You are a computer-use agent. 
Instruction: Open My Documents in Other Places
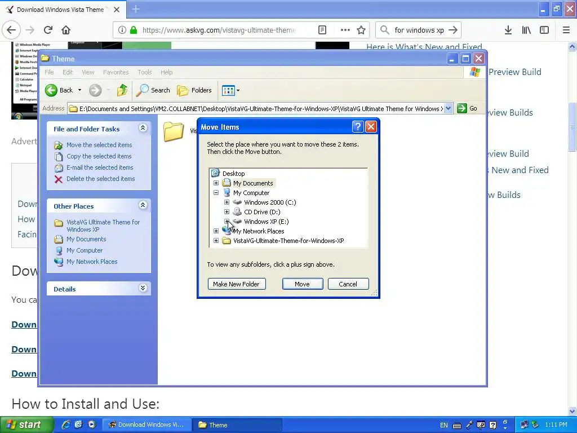pos(86,239)
